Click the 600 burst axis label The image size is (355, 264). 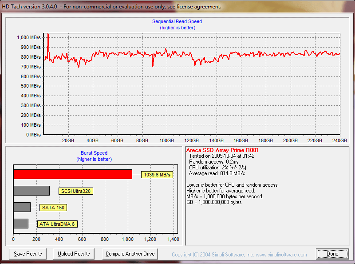pyautogui.click(x=82, y=239)
